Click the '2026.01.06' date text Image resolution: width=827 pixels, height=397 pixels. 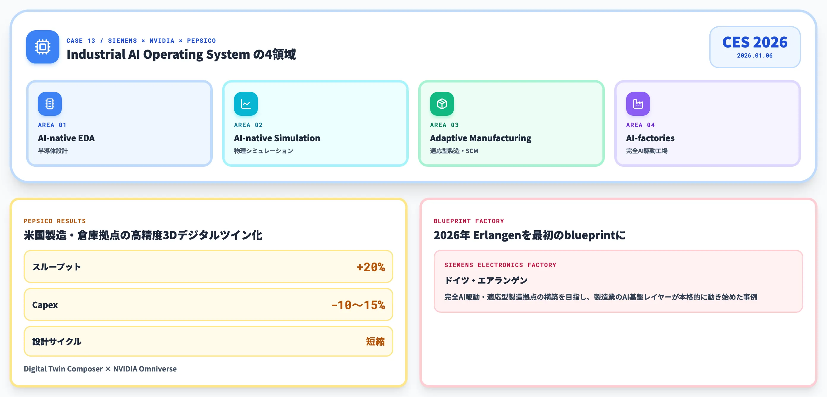755,55
